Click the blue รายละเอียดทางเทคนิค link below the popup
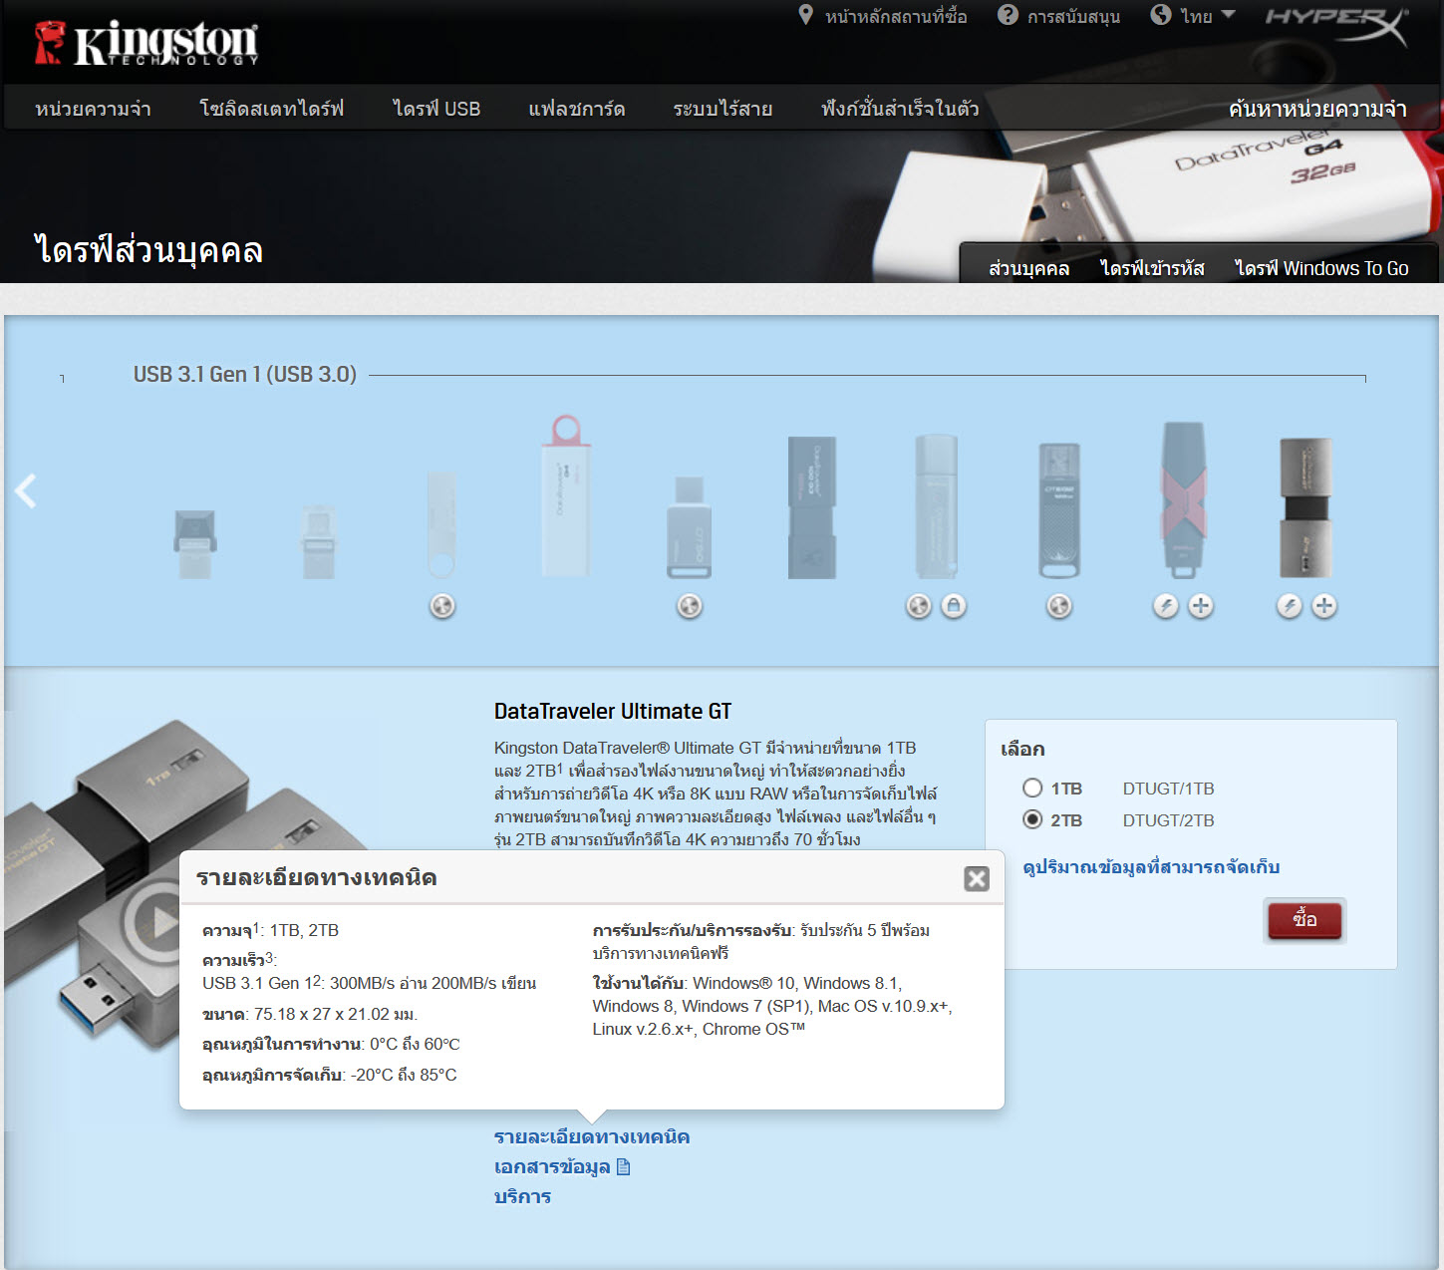The width and height of the screenshot is (1444, 1270). click(x=592, y=1136)
